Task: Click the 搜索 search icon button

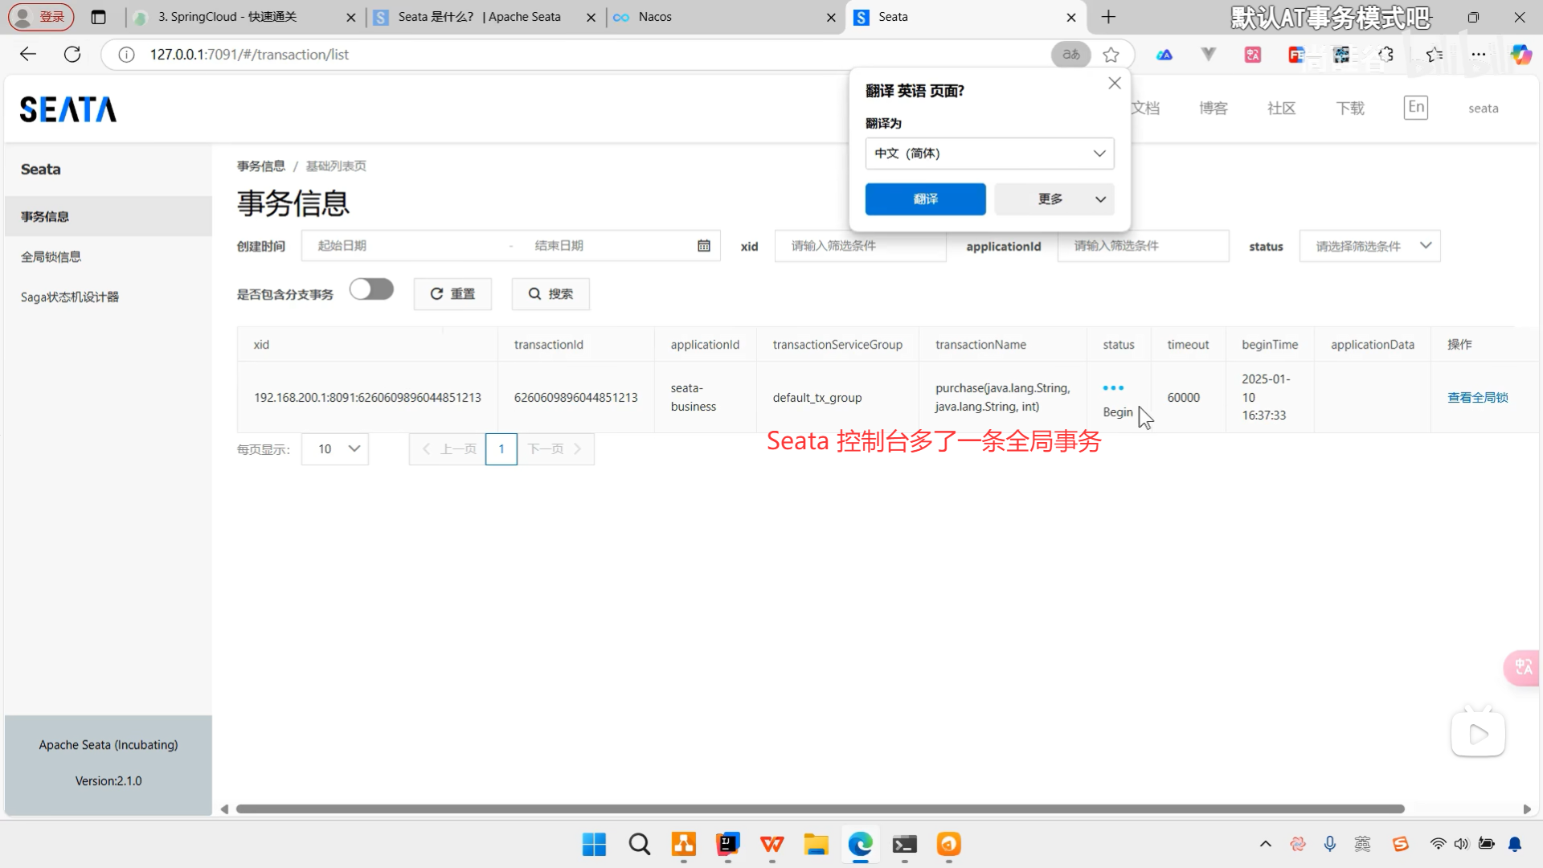Action: 550,293
